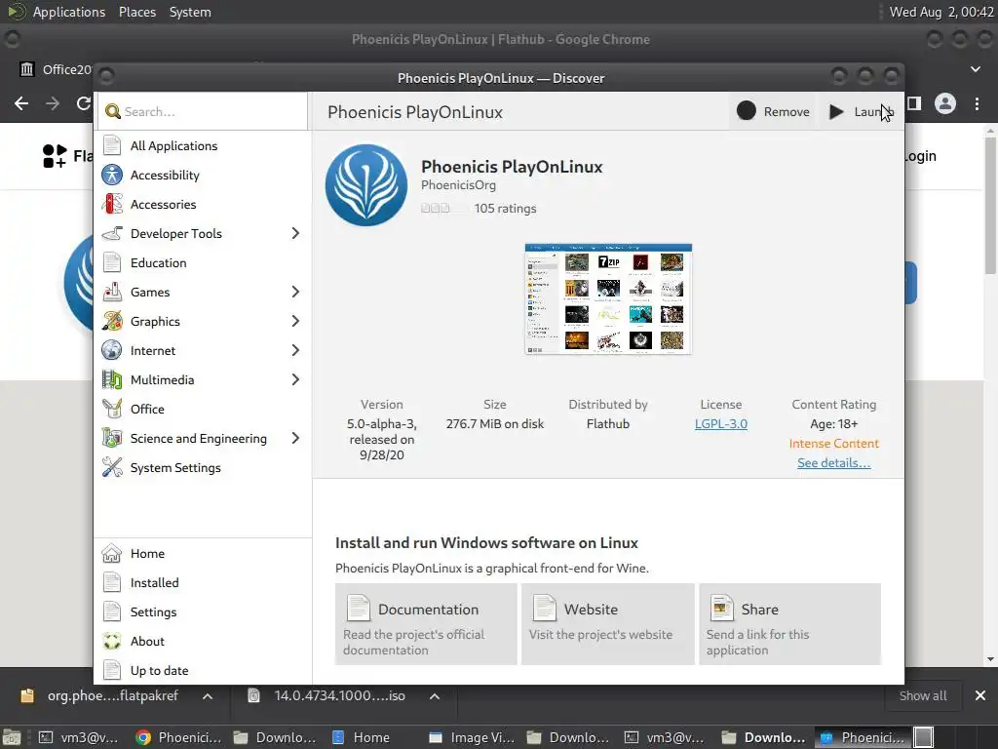Click the Internet globe icon
The width and height of the screenshot is (998, 749).
[x=112, y=350]
